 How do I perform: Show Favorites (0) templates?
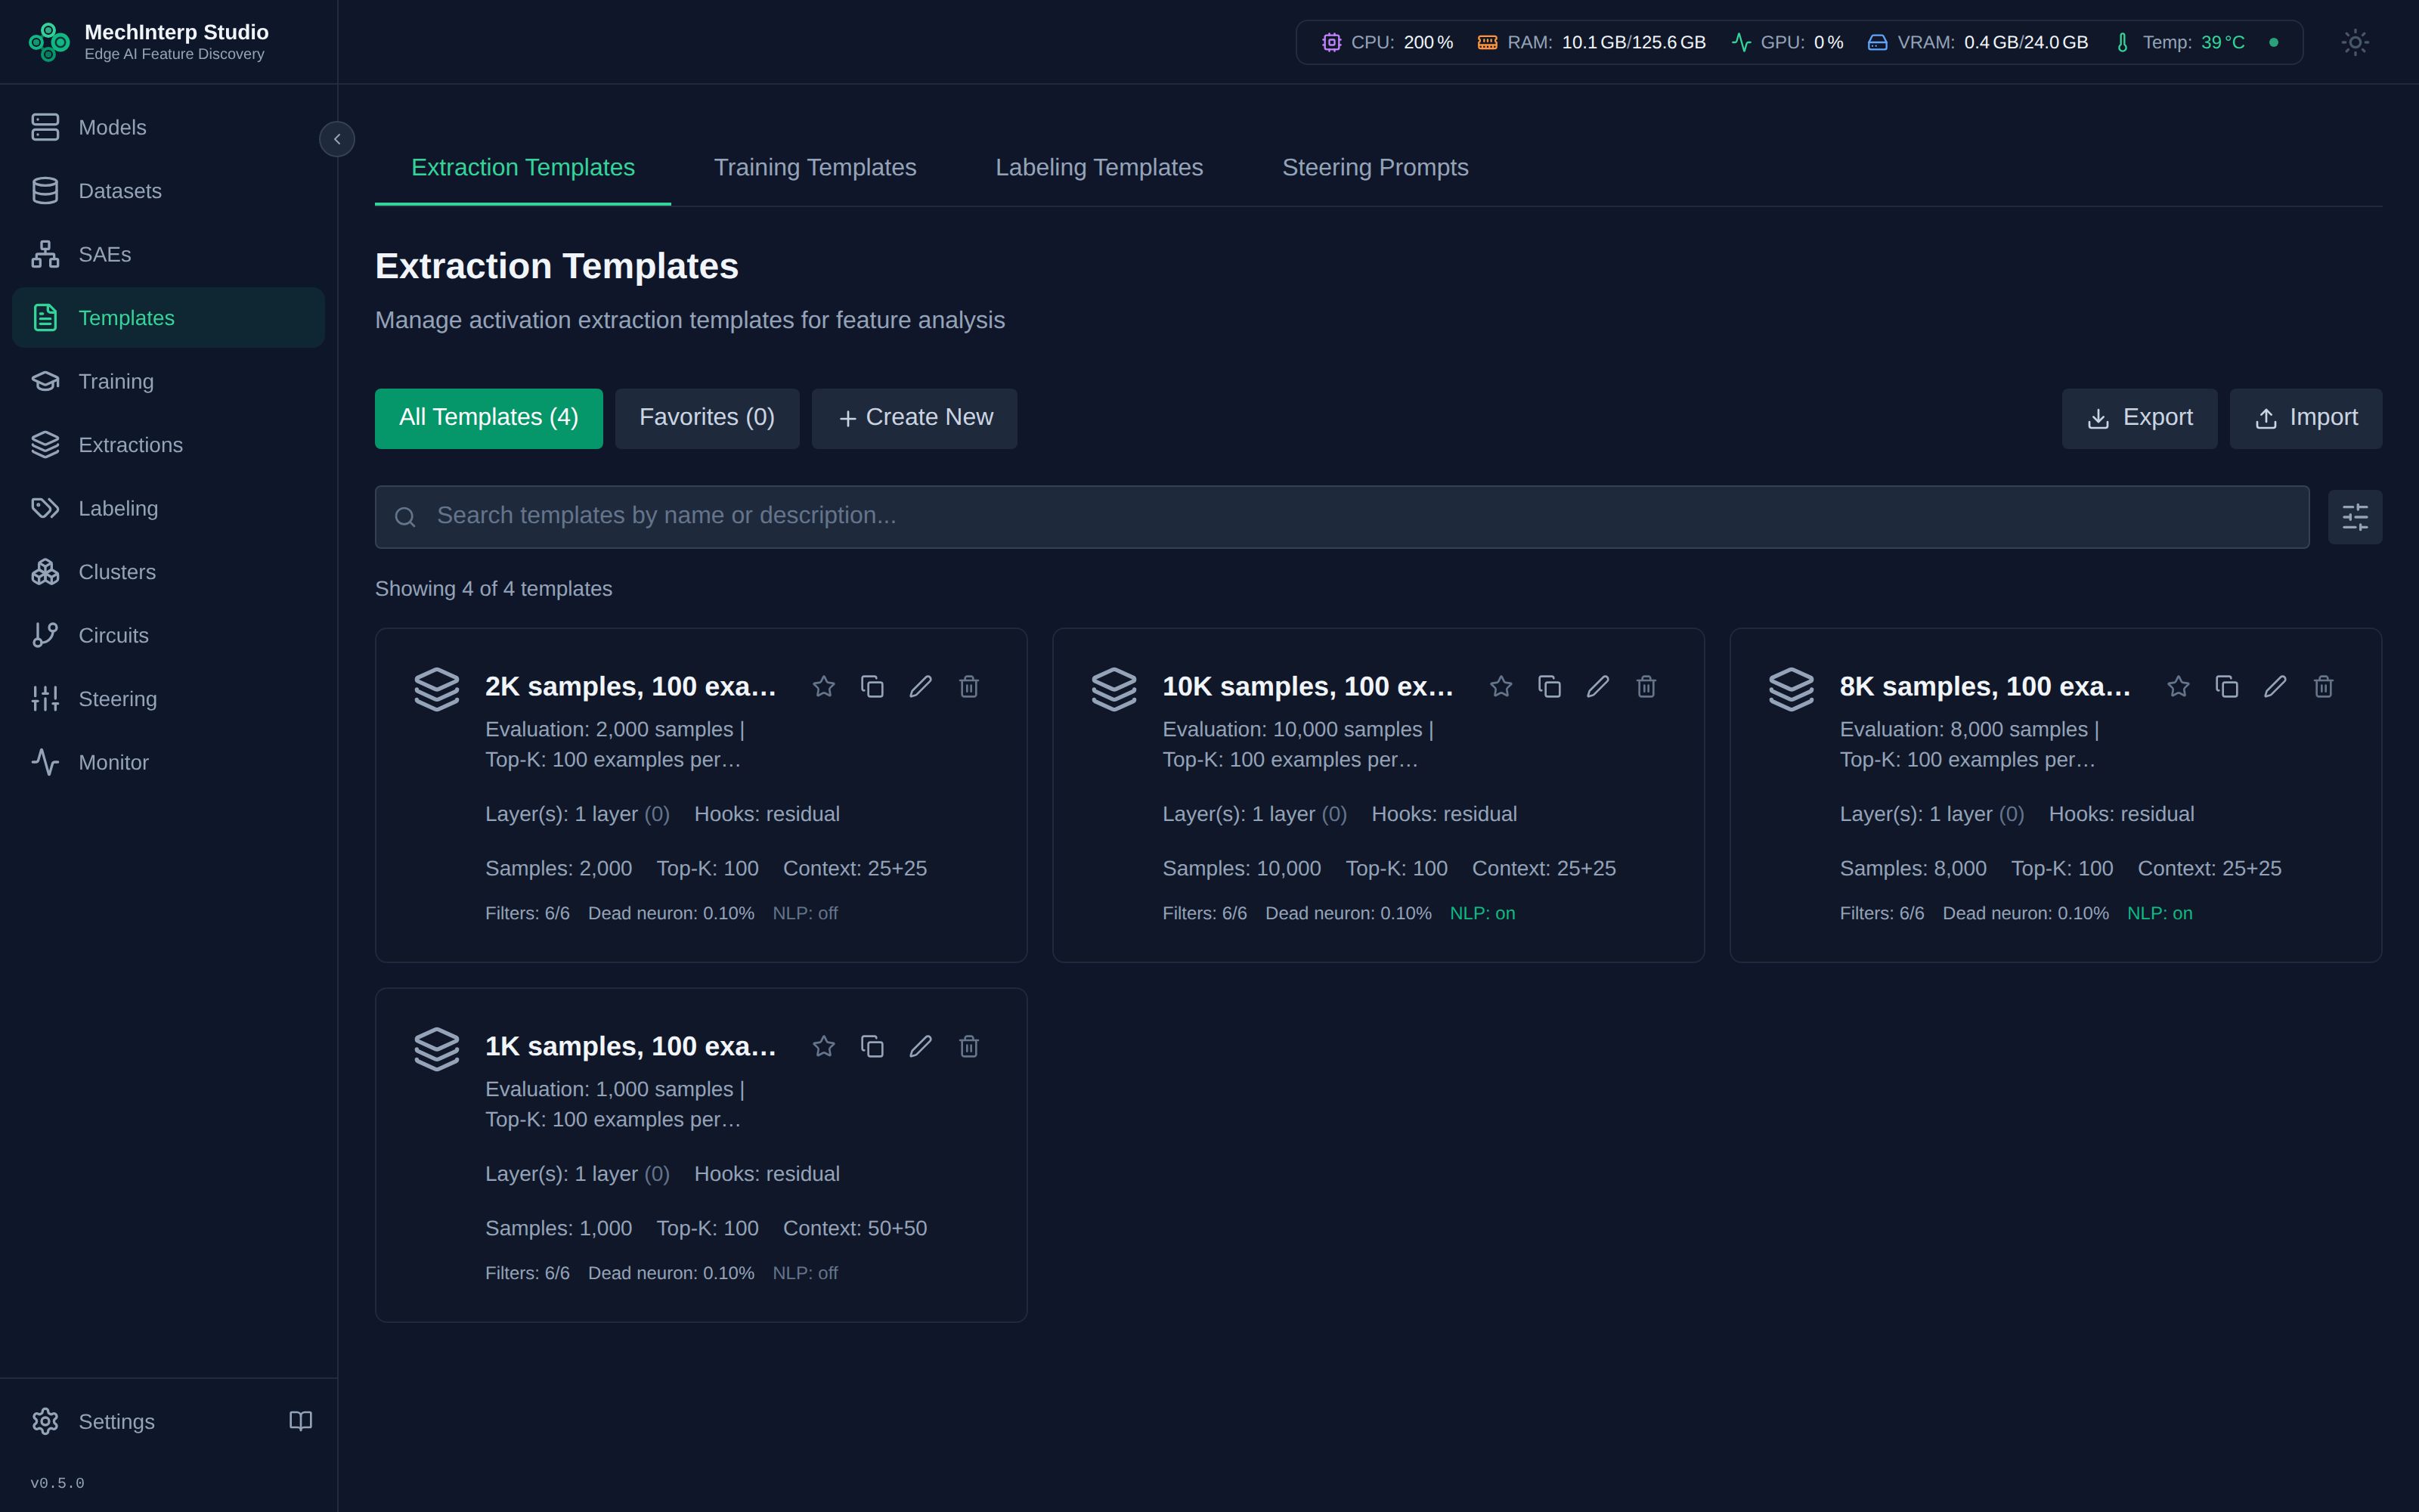707,418
